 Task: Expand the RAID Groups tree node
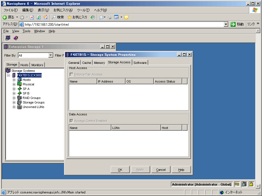click(x=14, y=98)
